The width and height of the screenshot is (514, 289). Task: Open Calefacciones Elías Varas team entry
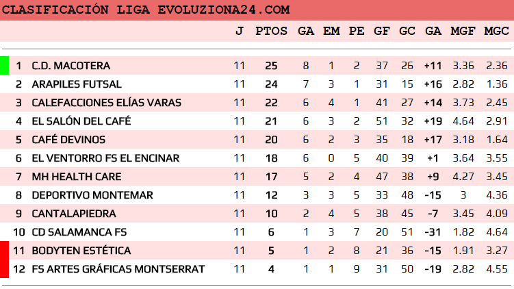pyautogui.click(x=106, y=103)
